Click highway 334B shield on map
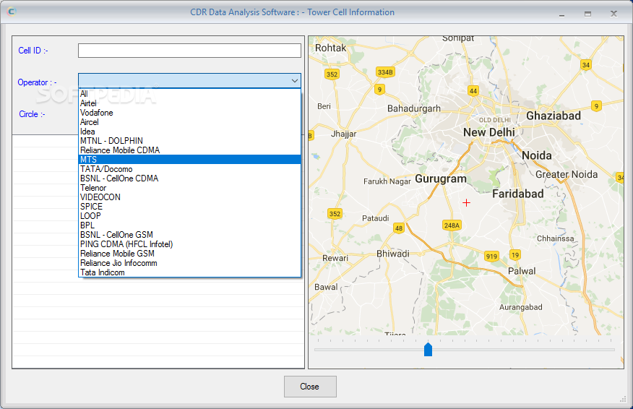This screenshot has width=633, height=409. point(384,72)
